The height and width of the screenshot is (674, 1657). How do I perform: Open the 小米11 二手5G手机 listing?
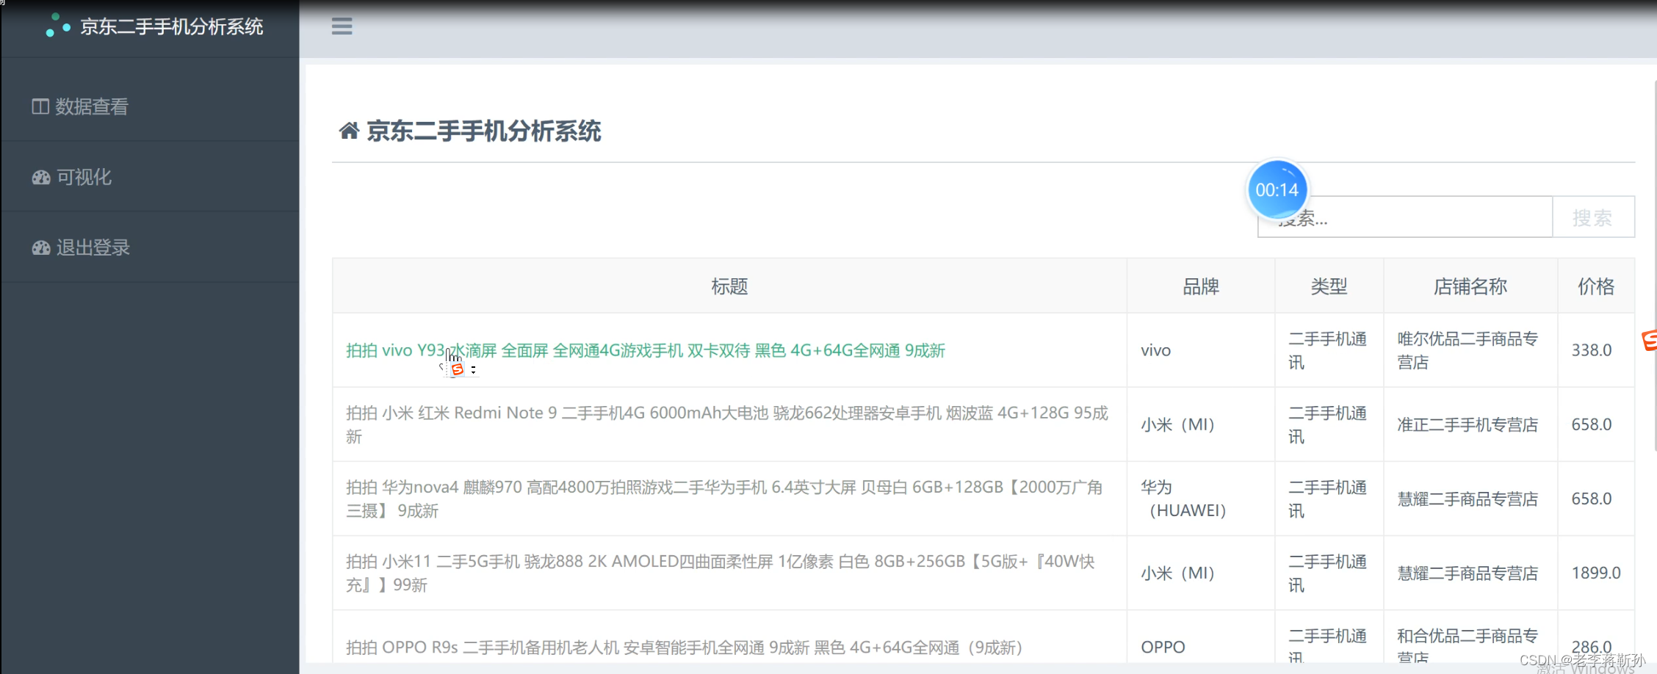pos(721,573)
